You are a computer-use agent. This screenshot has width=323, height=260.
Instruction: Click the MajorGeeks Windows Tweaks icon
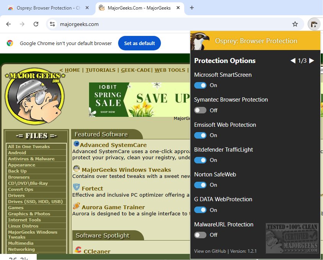[76, 168]
